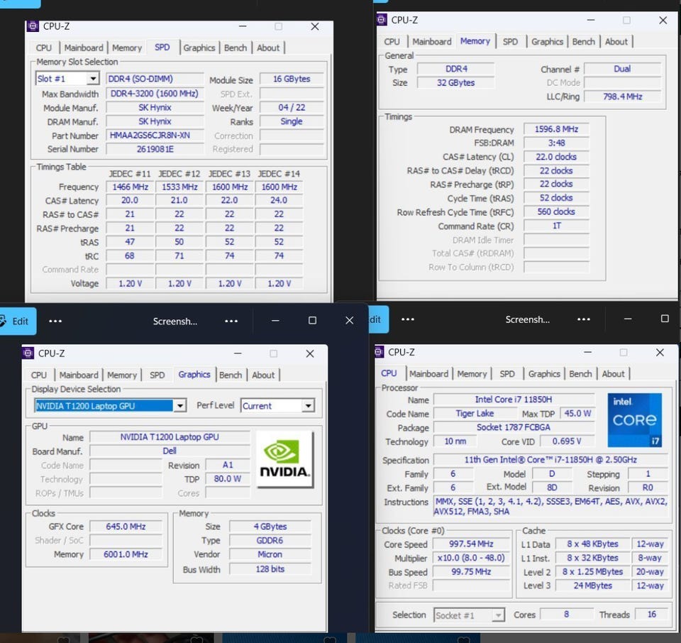This screenshot has width=681, height=643.
Task: Click the GPU TDP value 80.0 W
Action: (x=228, y=479)
